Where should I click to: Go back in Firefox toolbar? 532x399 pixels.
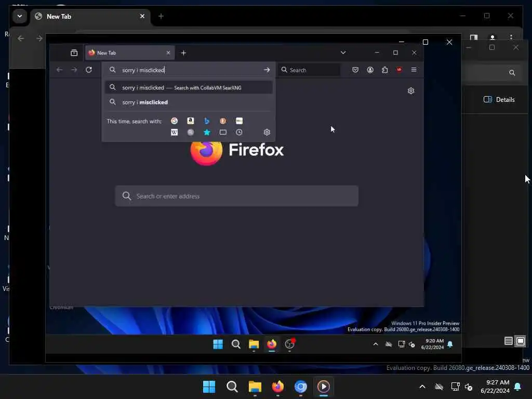click(x=59, y=70)
